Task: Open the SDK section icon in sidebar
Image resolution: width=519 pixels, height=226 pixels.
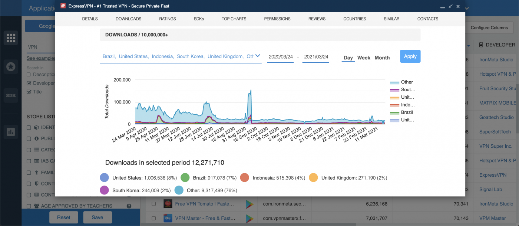Action: (x=11, y=95)
